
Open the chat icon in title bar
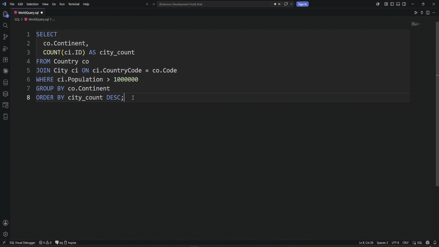tap(286, 4)
